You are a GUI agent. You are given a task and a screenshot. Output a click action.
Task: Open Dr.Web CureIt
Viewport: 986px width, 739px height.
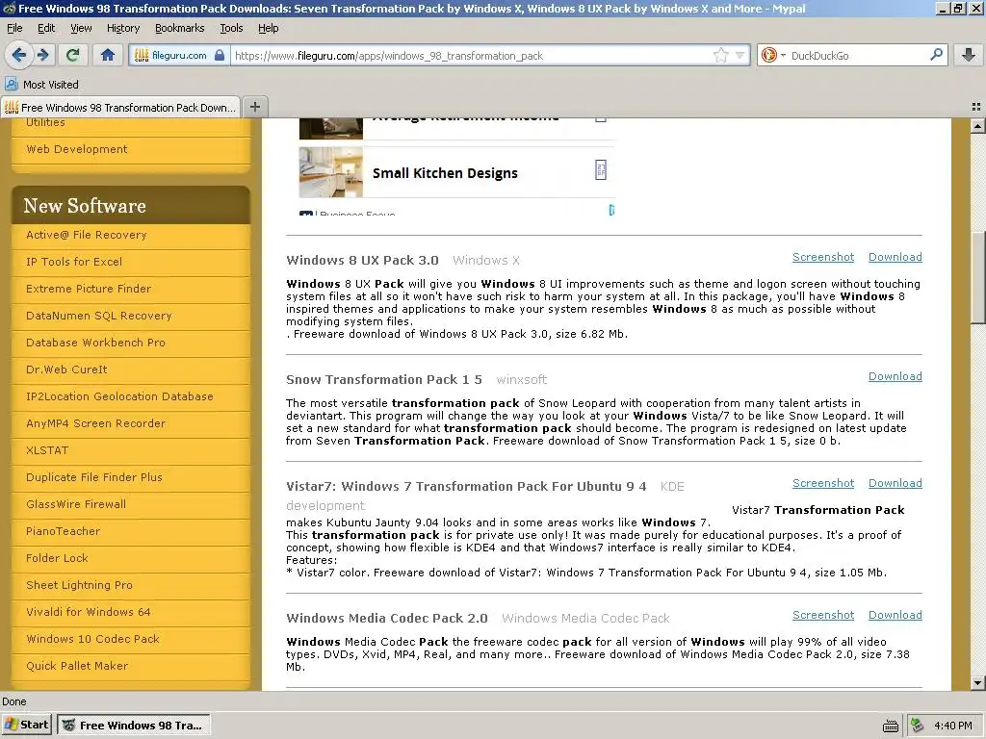(66, 370)
